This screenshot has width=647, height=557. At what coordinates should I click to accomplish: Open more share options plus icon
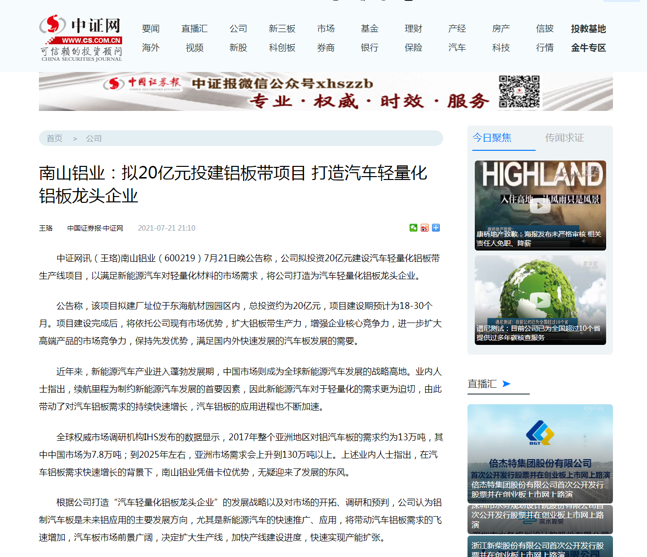coord(436,228)
